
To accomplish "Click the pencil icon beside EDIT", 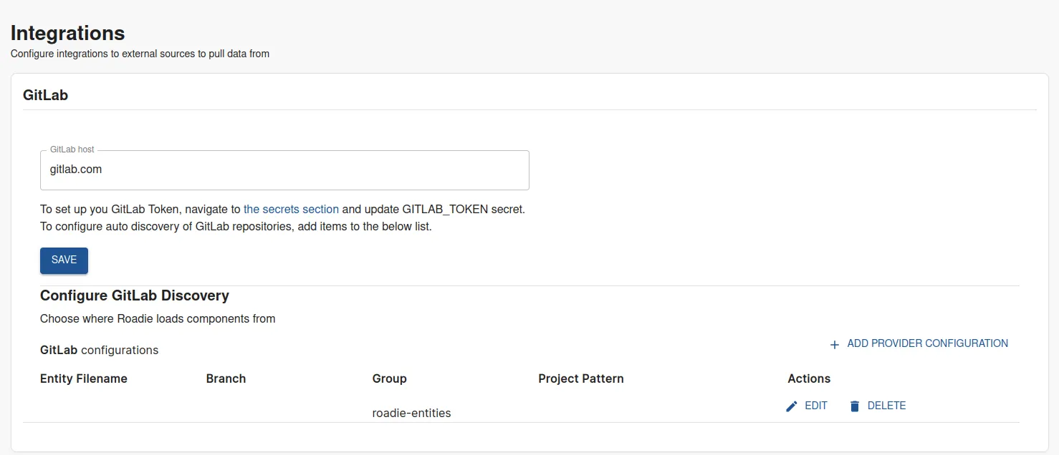I will (790, 406).
